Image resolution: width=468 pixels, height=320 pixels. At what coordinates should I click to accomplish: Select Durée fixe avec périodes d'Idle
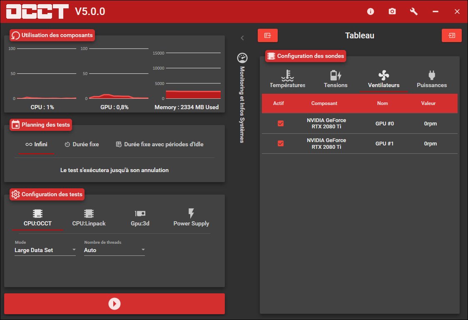tap(160, 144)
